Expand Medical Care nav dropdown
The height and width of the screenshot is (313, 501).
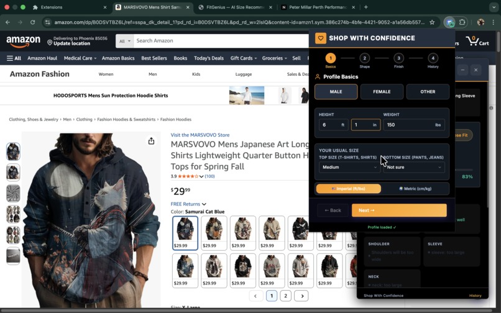coord(80,58)
